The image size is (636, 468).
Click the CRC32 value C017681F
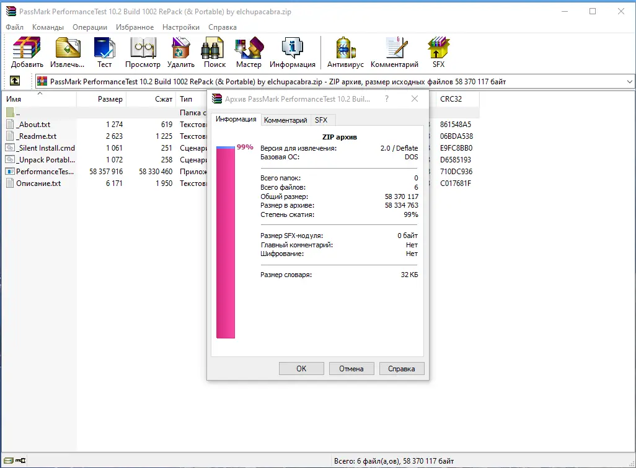pyautogui.click(x=456, y=183)
